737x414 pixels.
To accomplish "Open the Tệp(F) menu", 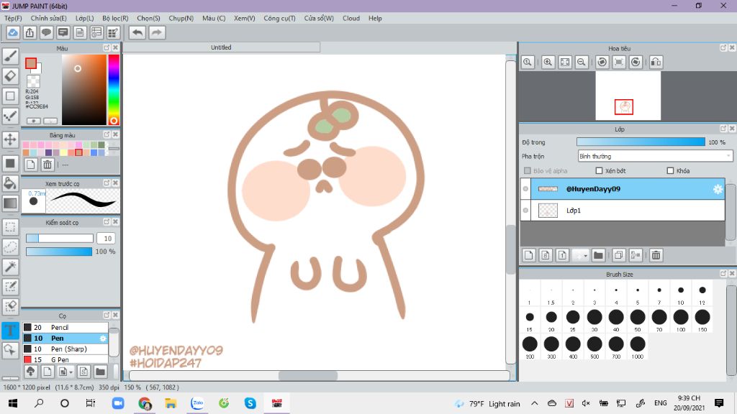I will (x=13, y=18).
